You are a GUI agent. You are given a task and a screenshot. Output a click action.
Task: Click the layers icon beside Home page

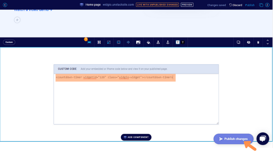point(82,5)
